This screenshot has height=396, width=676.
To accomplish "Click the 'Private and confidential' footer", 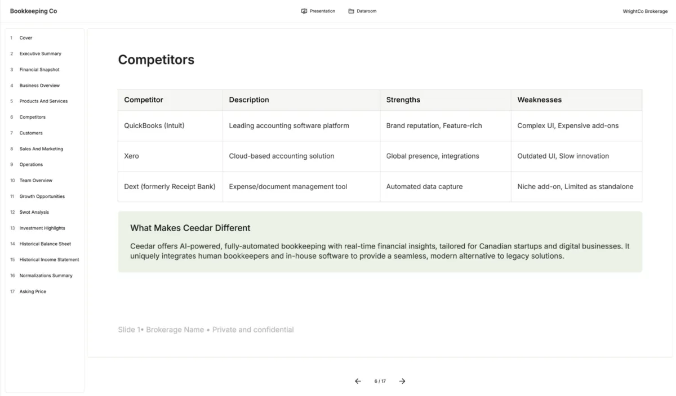I will [x=253, y=330].
